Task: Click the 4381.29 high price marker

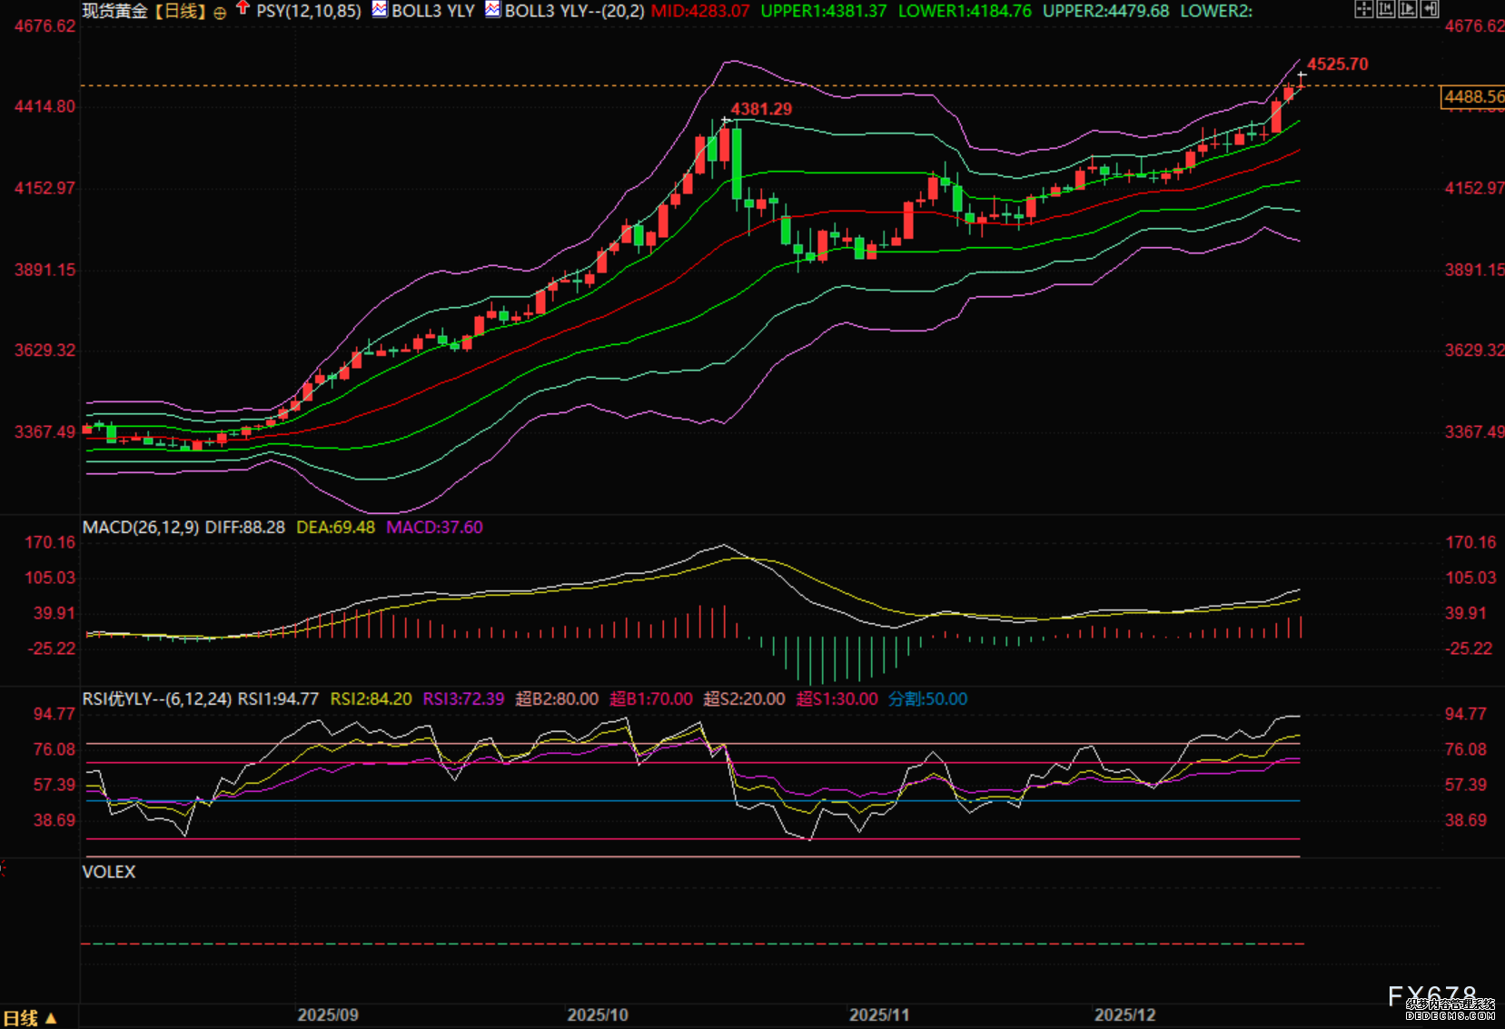Action: pyautogui.click(x=761, y=109)
